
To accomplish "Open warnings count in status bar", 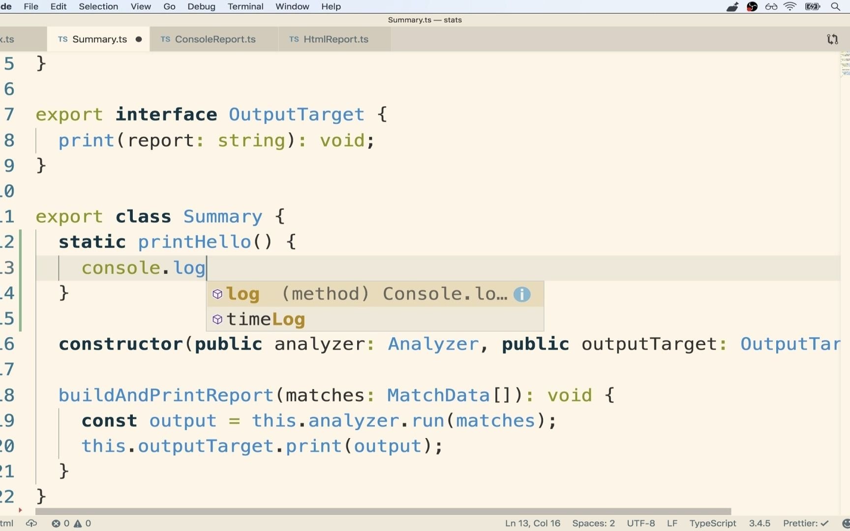I will coord(82,523).
